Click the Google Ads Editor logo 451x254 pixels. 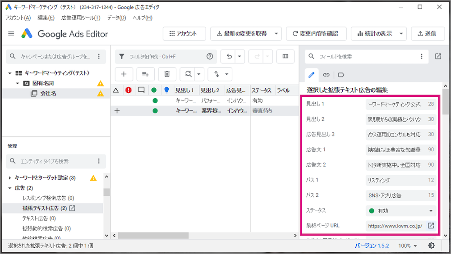27,34
